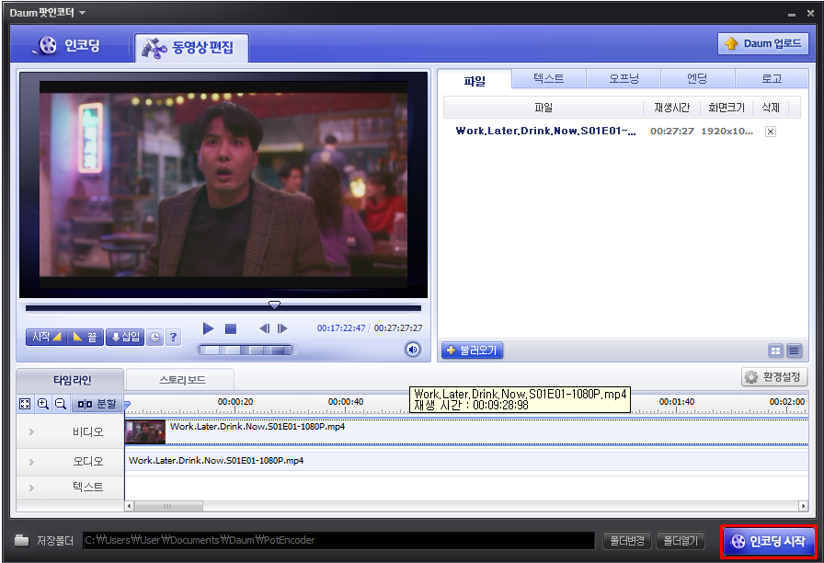Sort by 화면크기 column header
Screen dimensions: 824x563
tap(727, 108)
